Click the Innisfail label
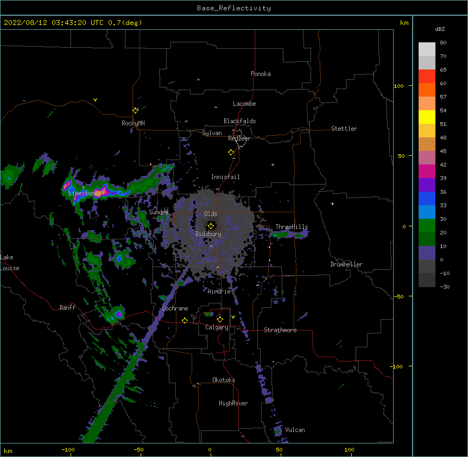 pos(225,177)
